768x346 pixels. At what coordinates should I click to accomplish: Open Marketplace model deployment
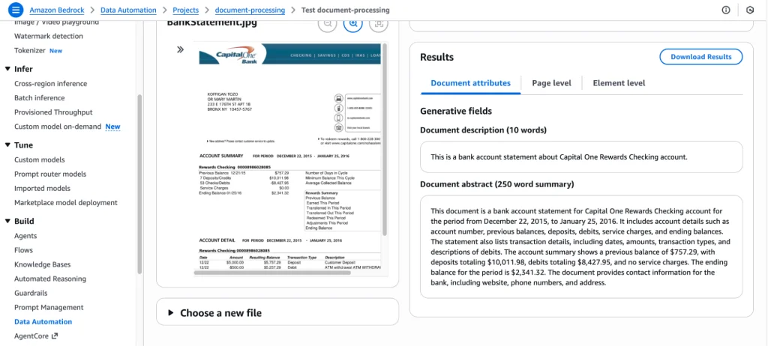click(66, 203)
